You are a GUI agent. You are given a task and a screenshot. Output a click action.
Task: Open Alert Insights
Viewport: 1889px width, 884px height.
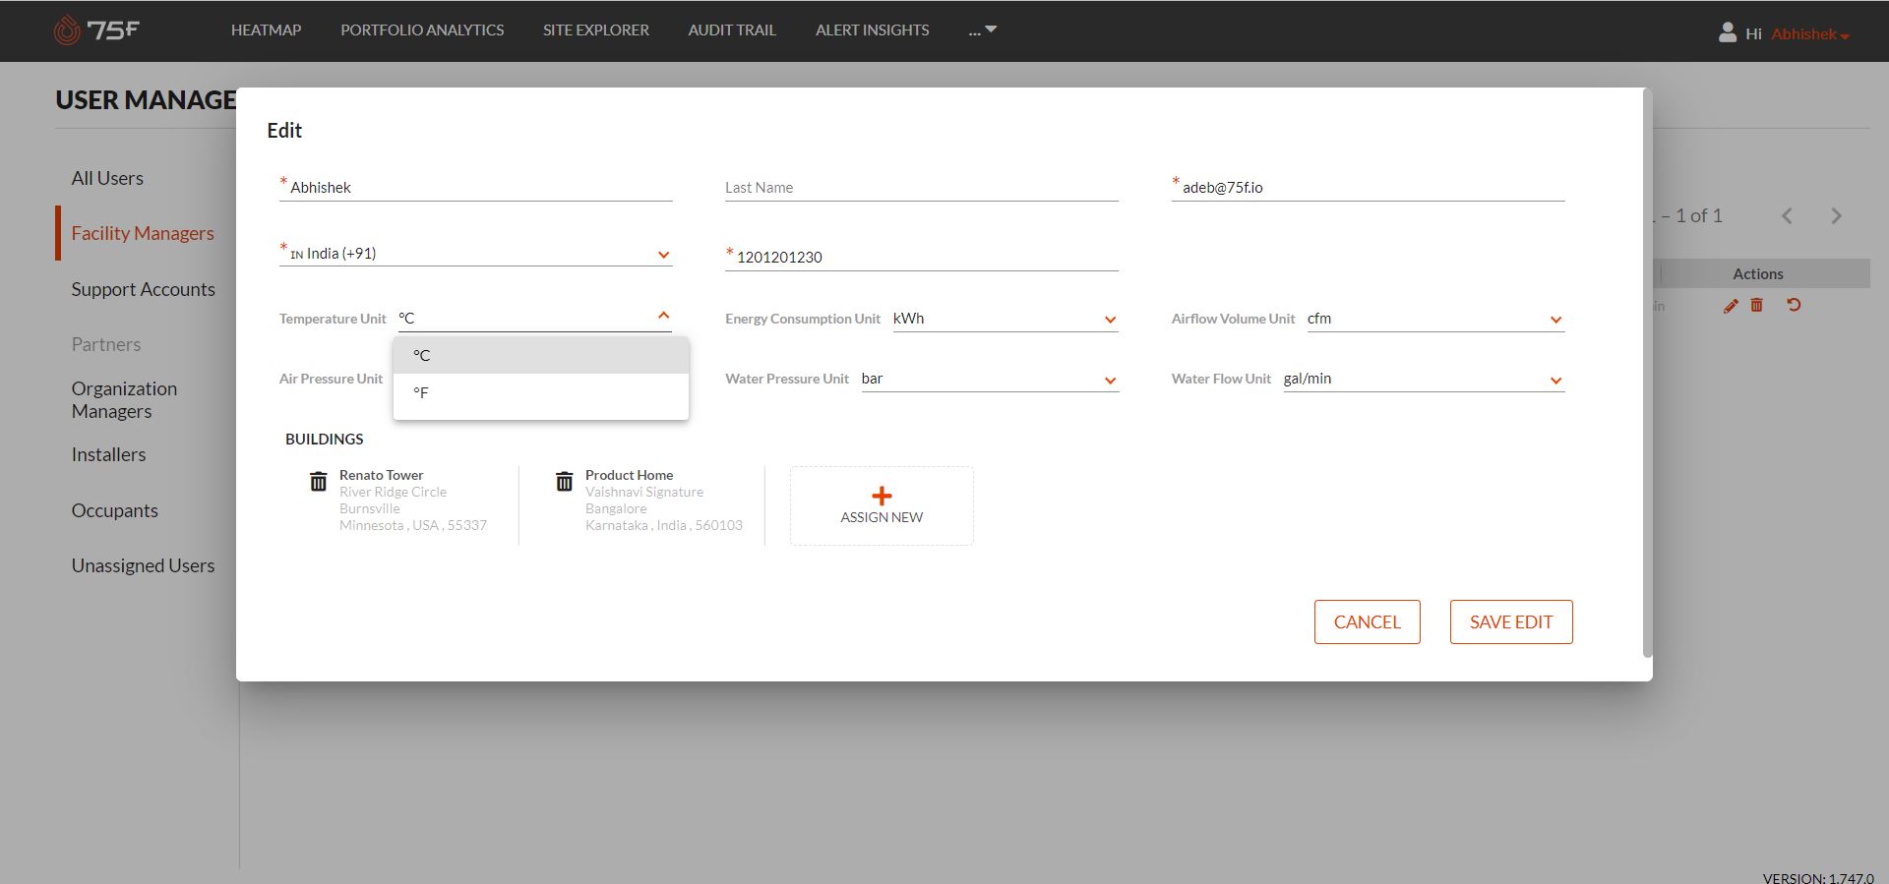point(873,30)
